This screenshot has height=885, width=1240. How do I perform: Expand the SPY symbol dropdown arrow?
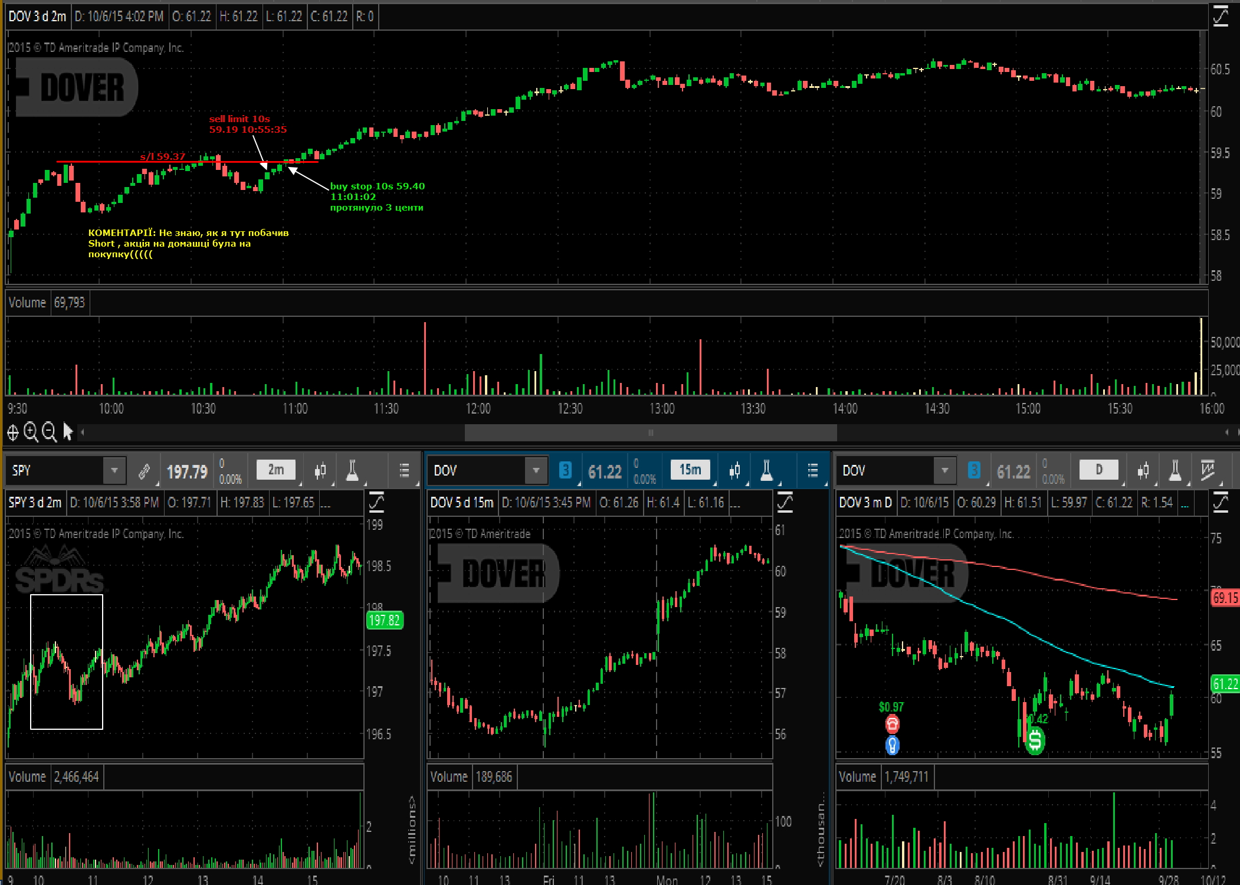114,470
